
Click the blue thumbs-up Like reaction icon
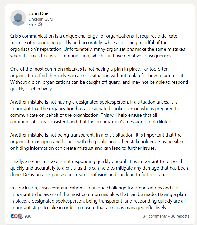(12, 216)
